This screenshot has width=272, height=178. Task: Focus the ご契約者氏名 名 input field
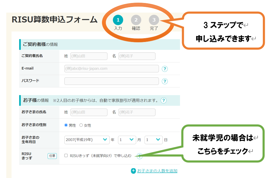(137, 56)
